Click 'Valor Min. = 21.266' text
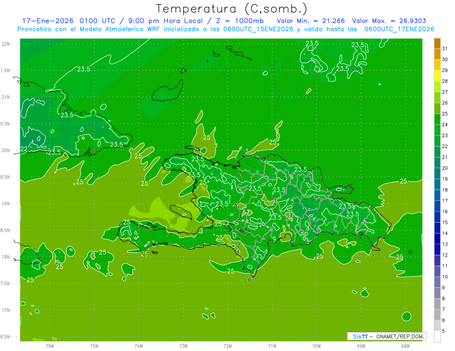The width and height of the screenshot is (455, 351). [311, 21]
